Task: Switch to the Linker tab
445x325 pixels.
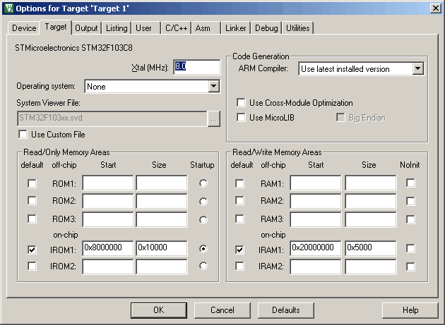Action: pyautogui.click(x=236, y=28)
